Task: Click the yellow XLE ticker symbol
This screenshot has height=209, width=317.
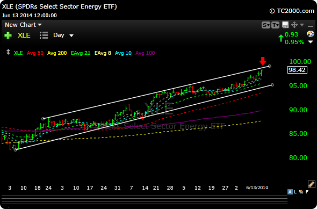Action: coord(24,35)
